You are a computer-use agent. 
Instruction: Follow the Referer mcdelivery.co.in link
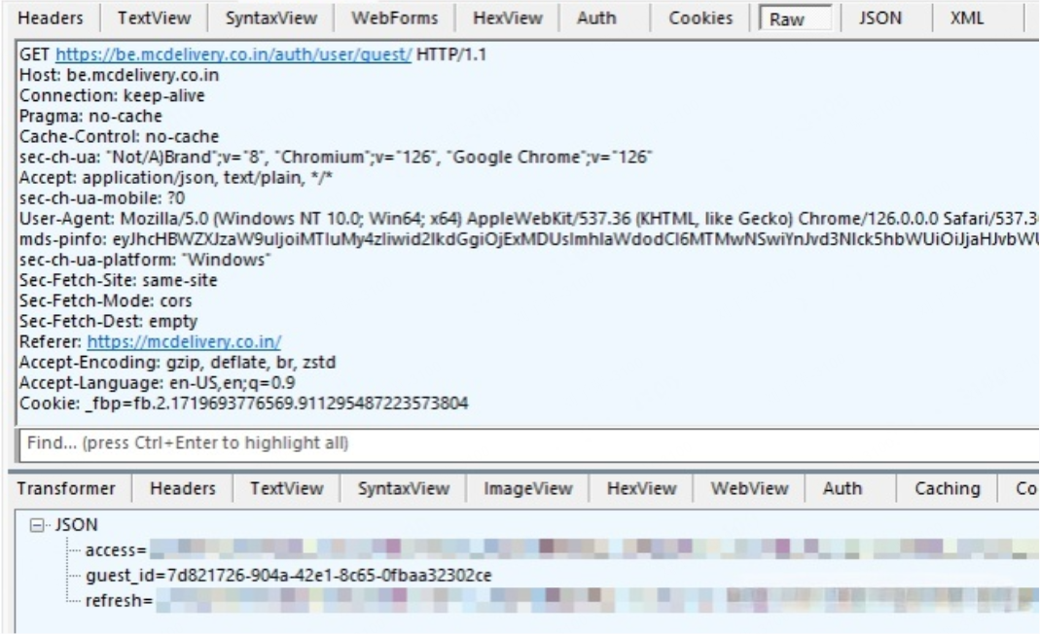(184, 341)
